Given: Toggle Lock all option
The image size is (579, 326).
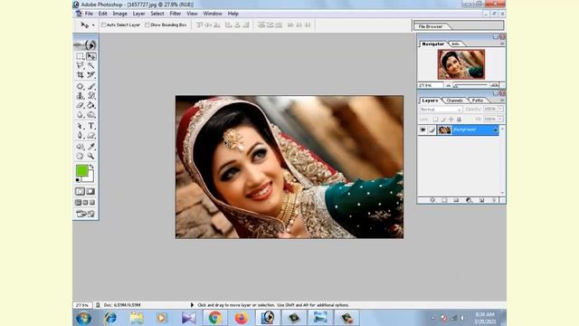Looking at the screenshot, I should 459,120.
